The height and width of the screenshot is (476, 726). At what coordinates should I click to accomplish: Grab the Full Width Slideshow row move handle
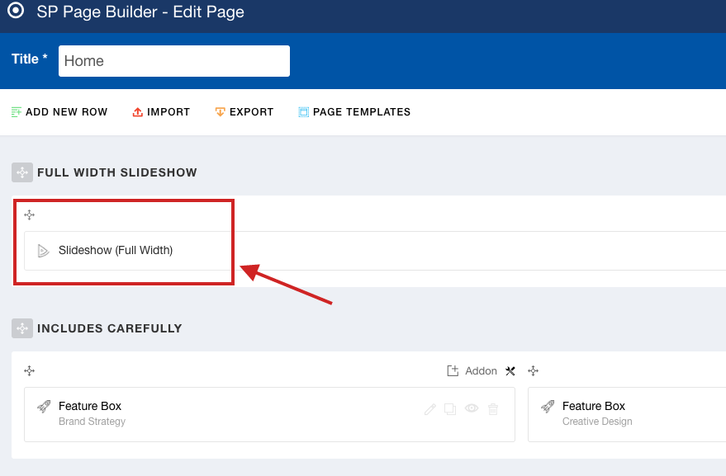(22, 172)
